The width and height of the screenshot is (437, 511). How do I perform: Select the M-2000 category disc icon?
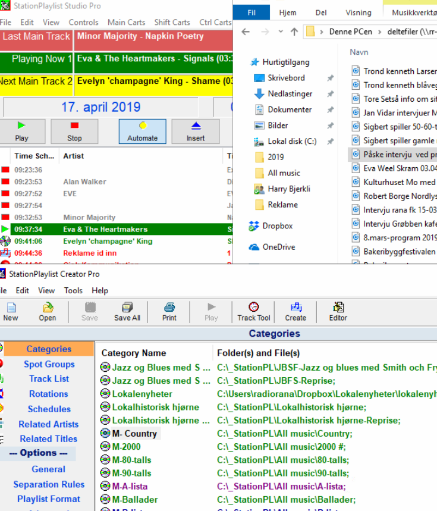click(x=105, y=447)
